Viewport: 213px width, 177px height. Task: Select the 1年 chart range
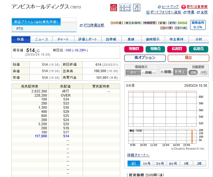186,163
